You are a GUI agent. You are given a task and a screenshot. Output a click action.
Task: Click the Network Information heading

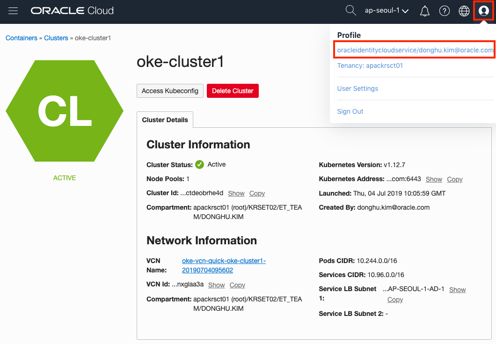[202, 241]
